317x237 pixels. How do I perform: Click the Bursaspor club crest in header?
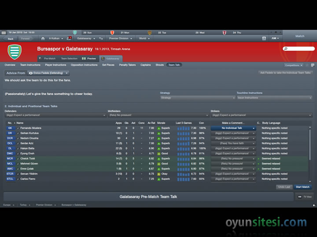15,52
